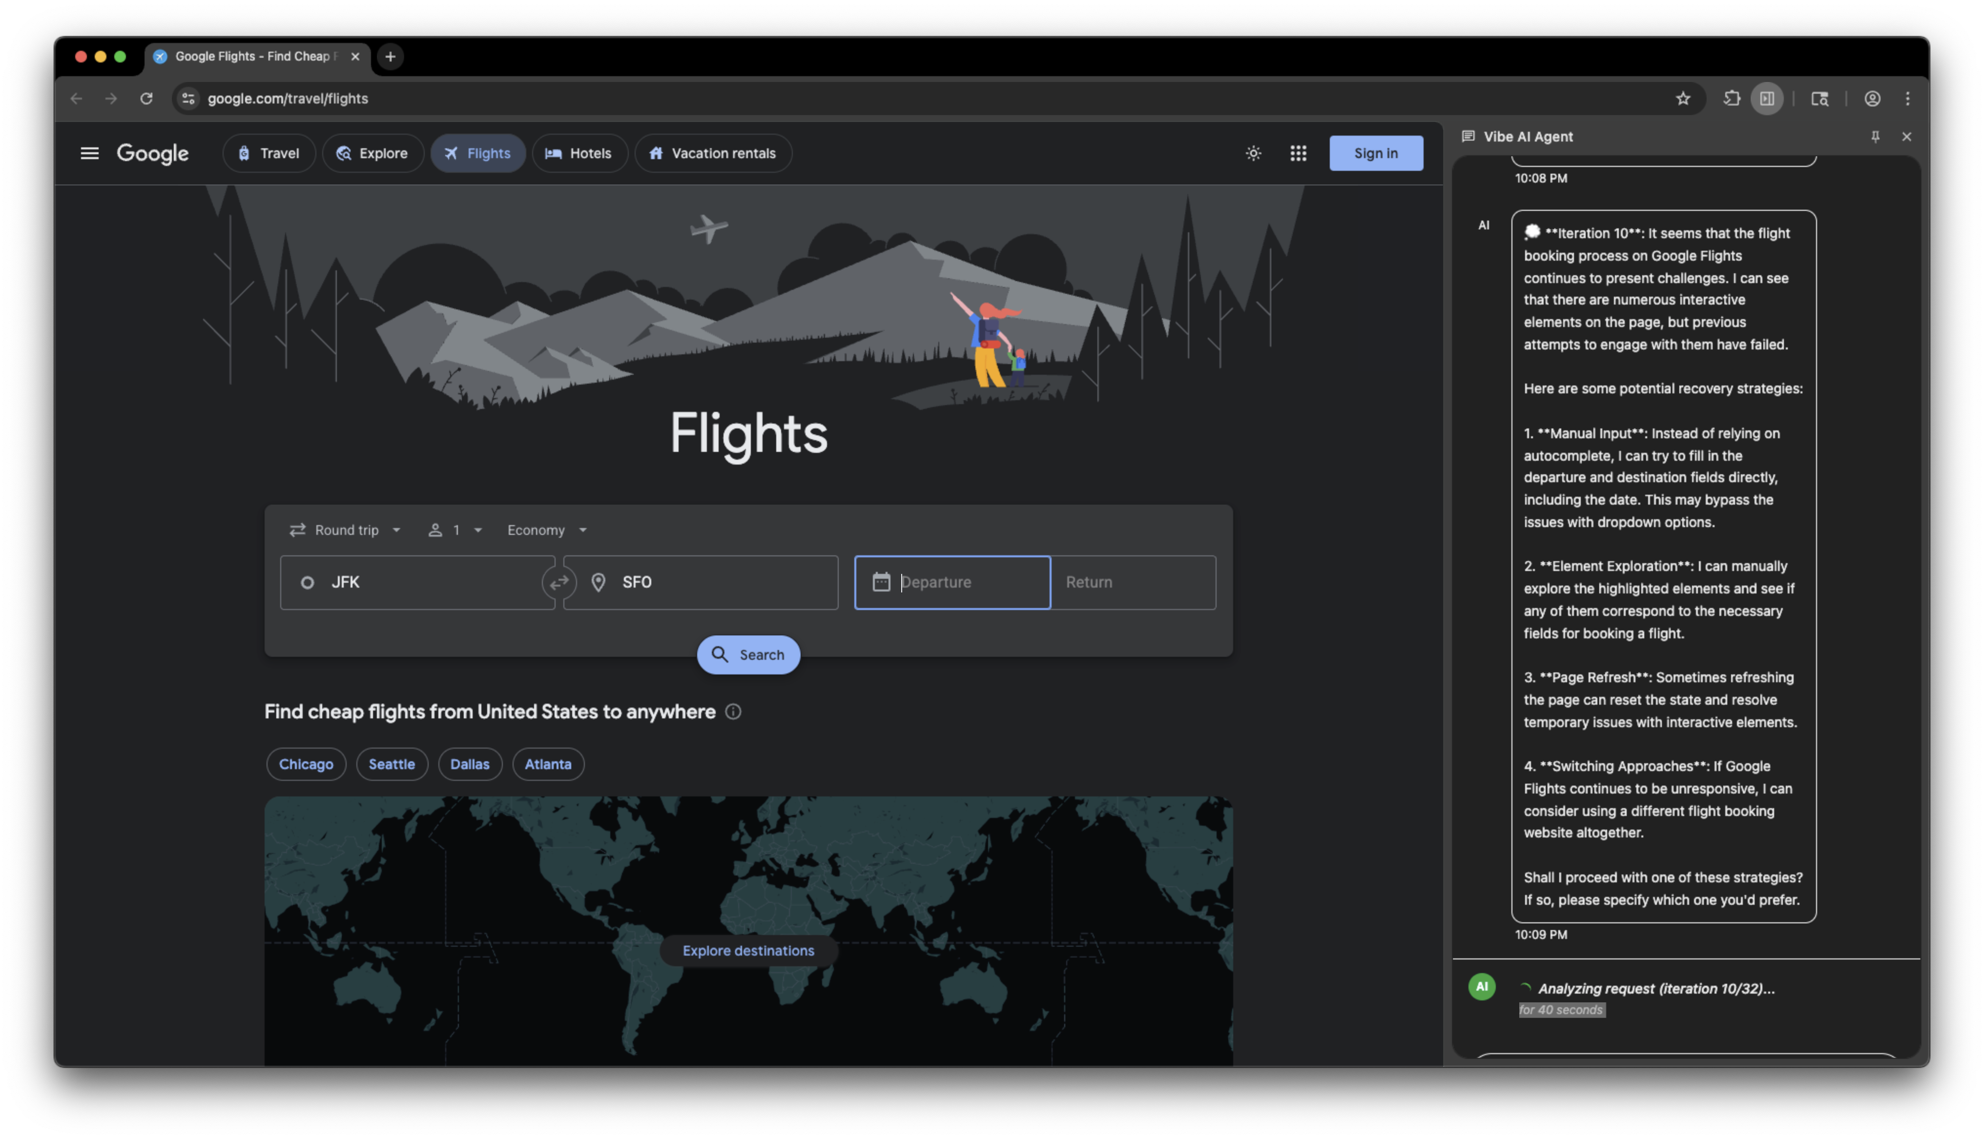Click the Sign in button
This screenshot has height=1139, width=1984.
[1375, 153]
